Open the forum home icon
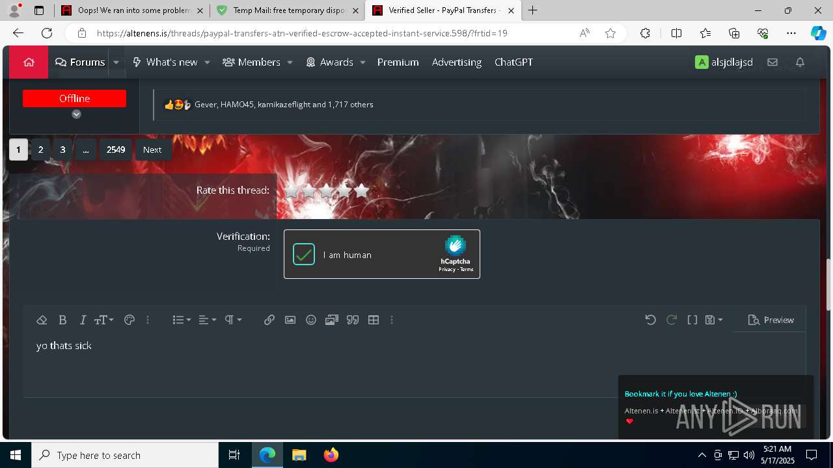Screen dimensions: 833x468 tap(29, 62)
